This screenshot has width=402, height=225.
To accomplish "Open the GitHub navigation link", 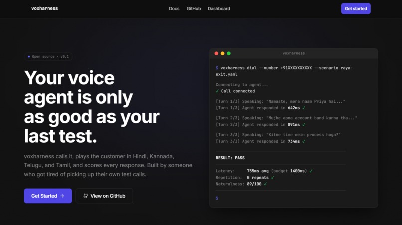I will [x=194, y=8].
